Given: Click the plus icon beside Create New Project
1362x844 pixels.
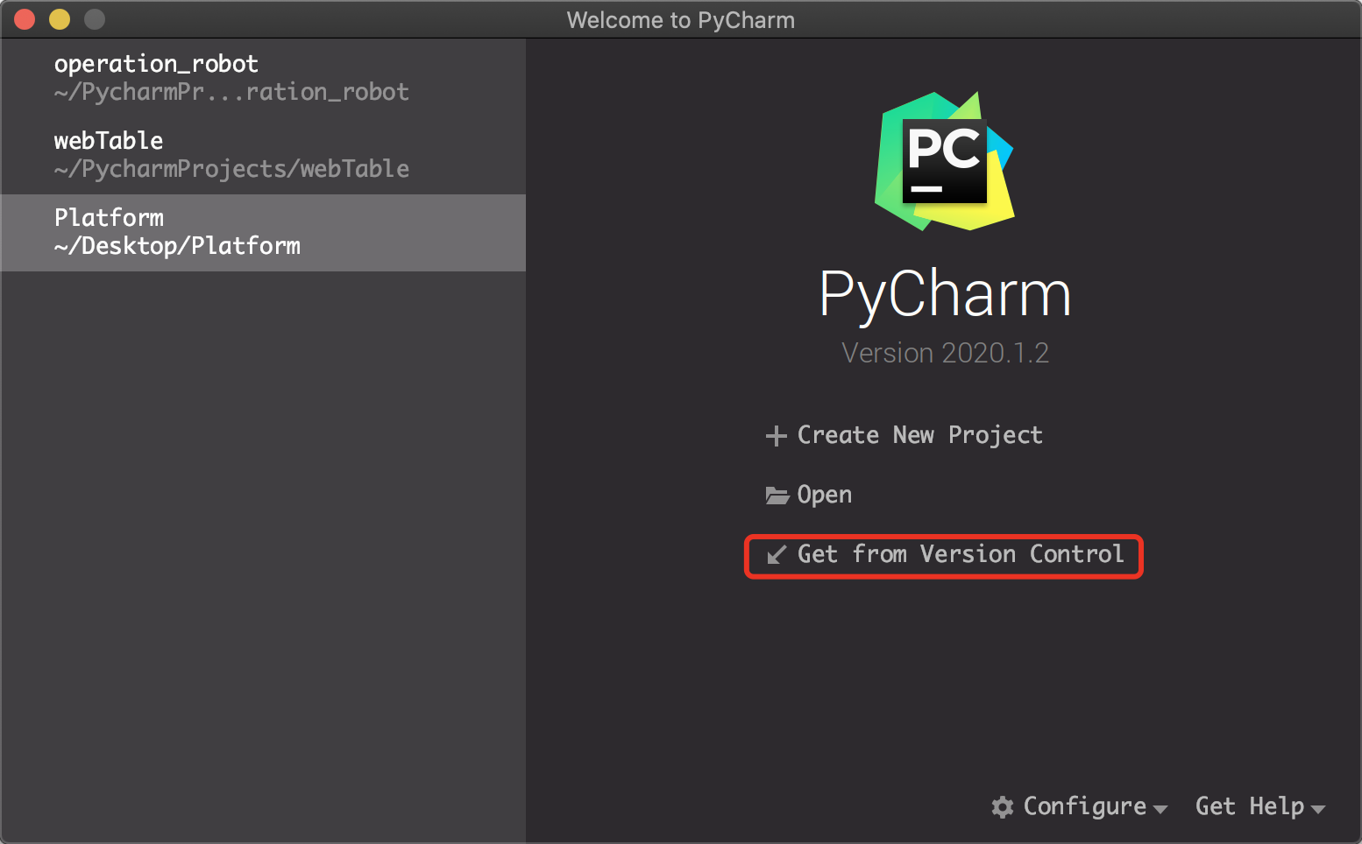Looking at the screenshot, I should pyautogui.click(x=777, y=435).
